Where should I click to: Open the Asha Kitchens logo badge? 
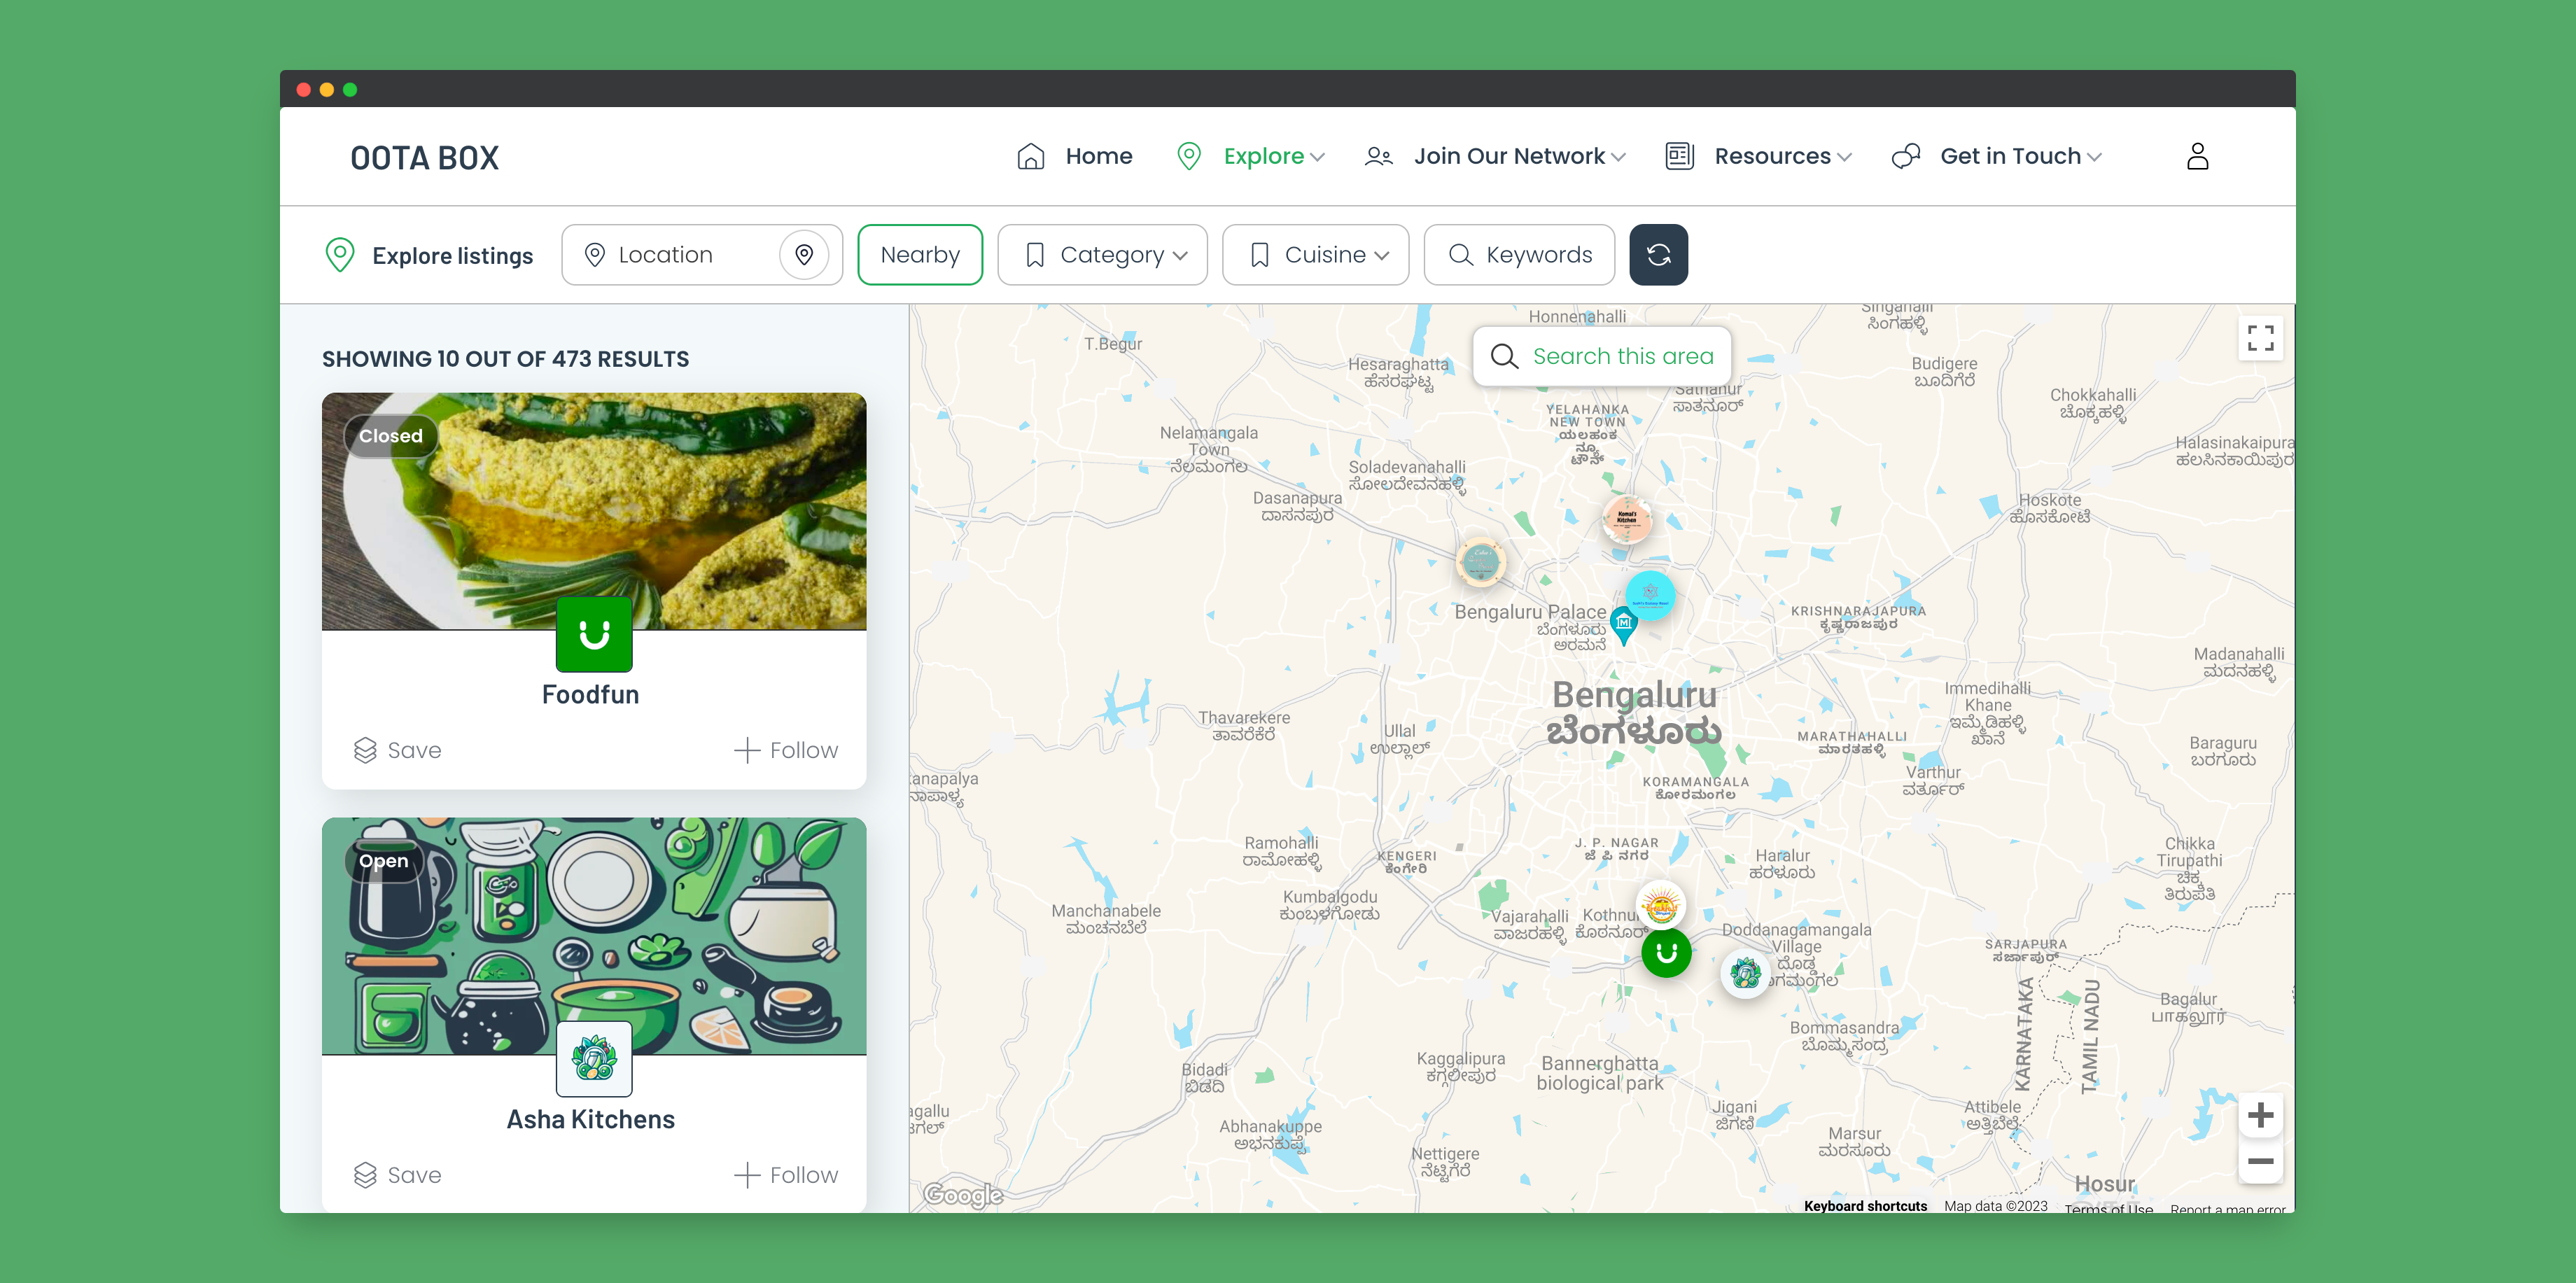click(x=594, y=1059)
